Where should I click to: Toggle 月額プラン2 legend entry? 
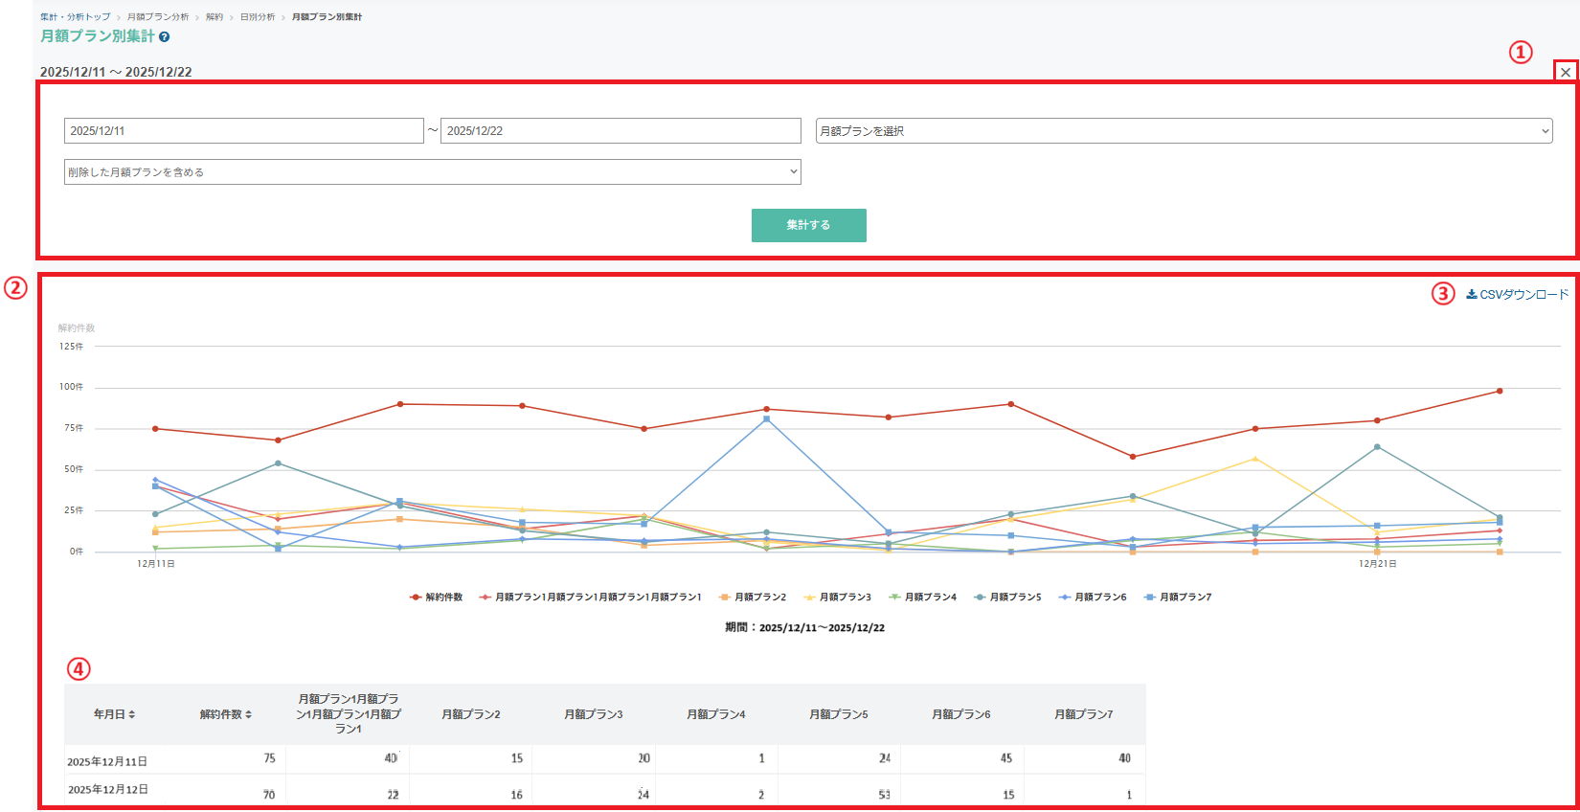pos(752,598)
